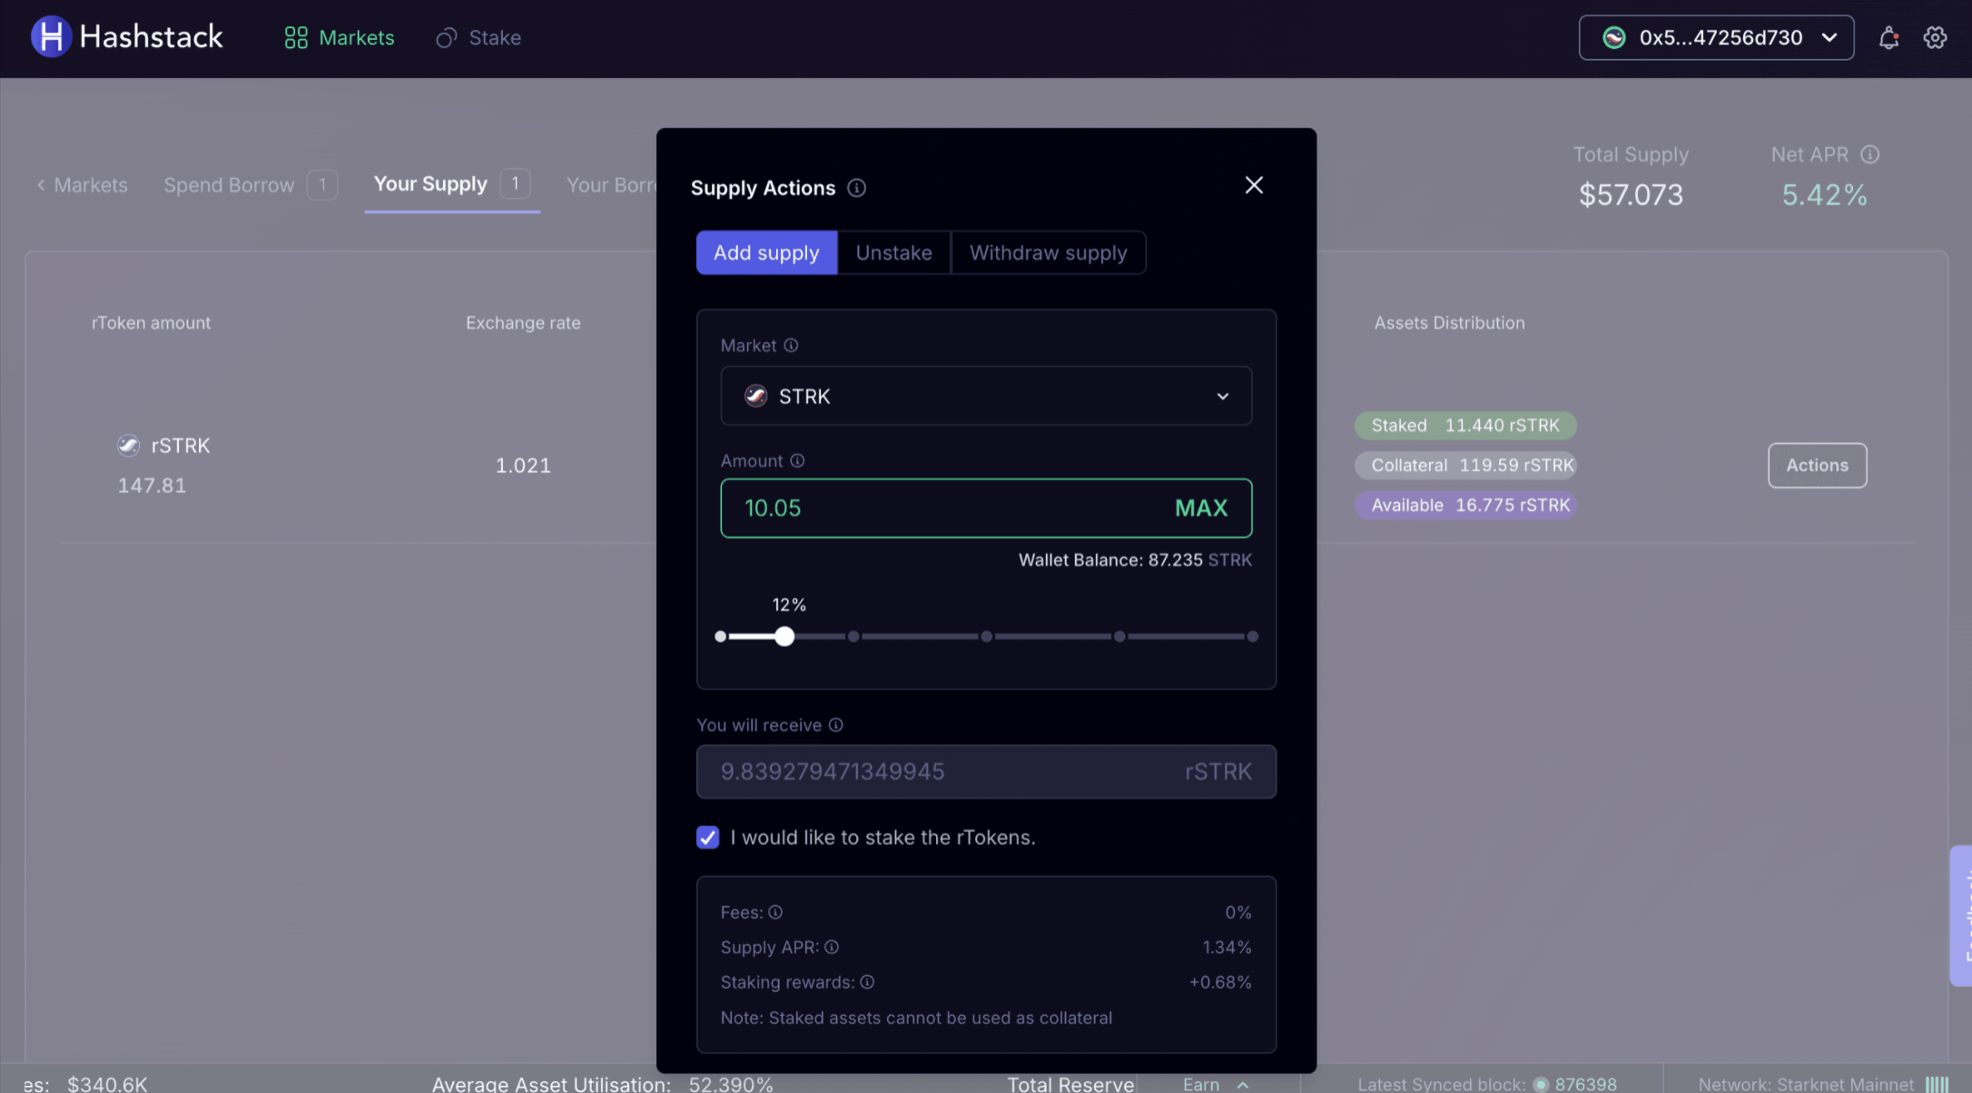Expand the STRK market dropdown
This screenshot has width=1972, height=1093.
[x=985, y=396]
